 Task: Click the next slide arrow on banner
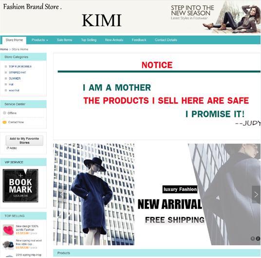click(x=256, y=194)
